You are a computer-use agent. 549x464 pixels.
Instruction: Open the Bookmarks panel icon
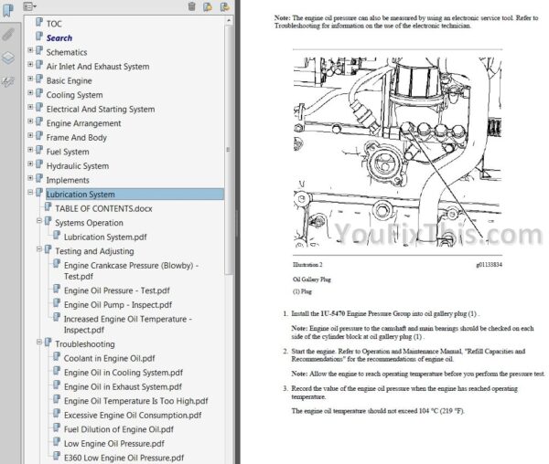click(8, 12)
